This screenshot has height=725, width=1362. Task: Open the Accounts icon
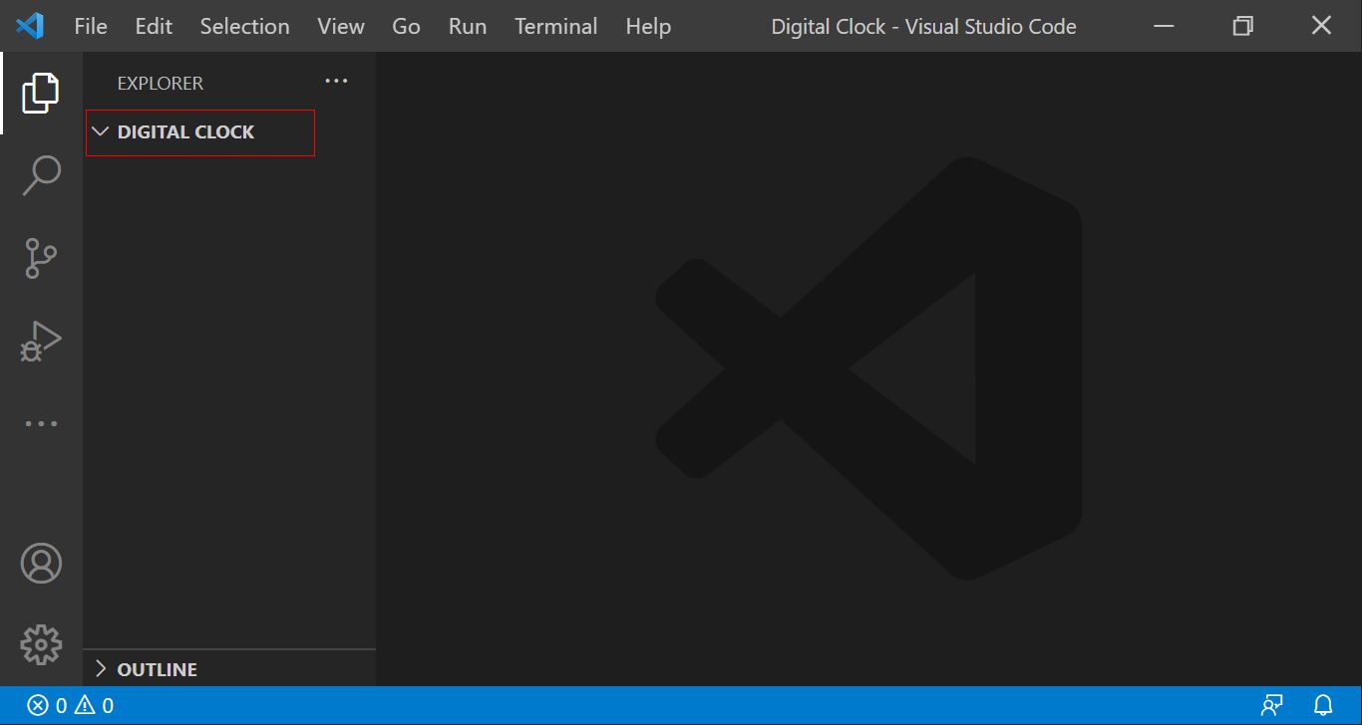click(x=41, y=563)
